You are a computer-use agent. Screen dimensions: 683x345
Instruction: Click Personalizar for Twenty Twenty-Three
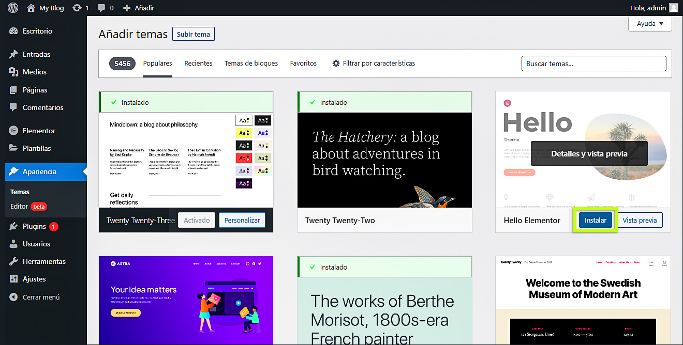[x=242, y=221]
